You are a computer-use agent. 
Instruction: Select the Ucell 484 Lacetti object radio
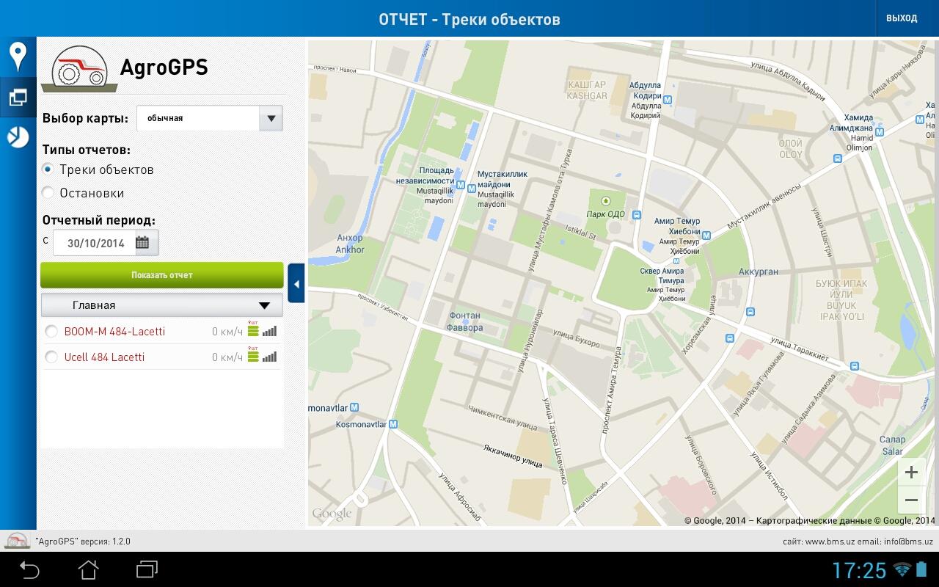(x=51, y=357)
